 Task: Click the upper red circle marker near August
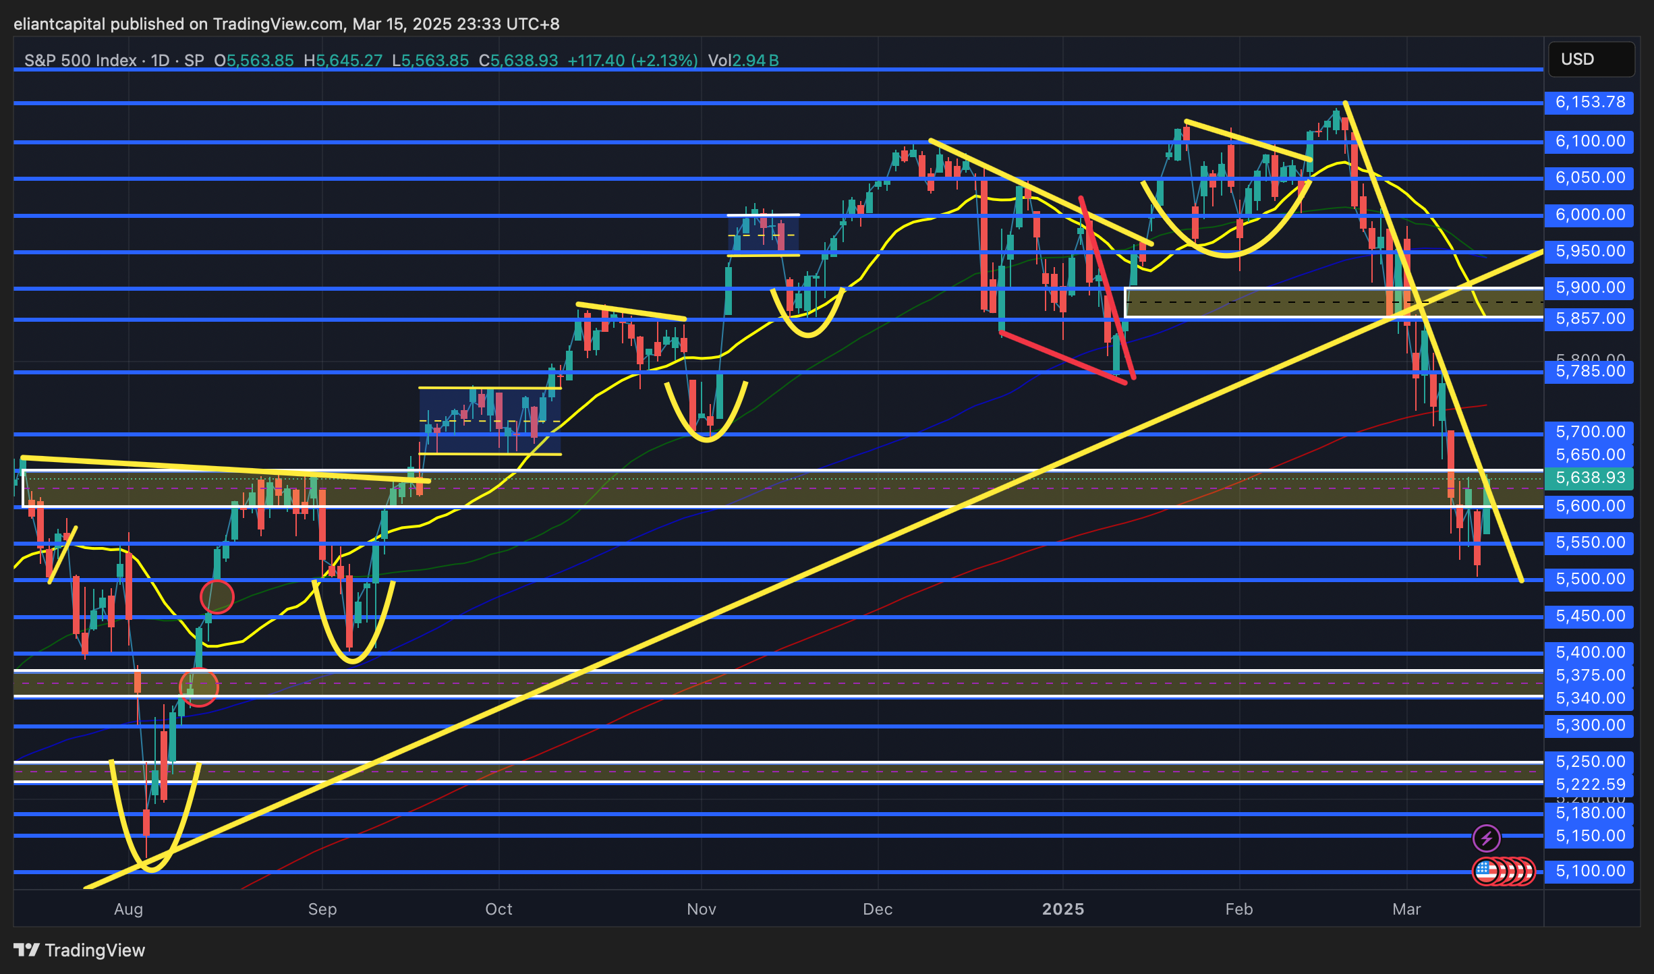[x=217, y=596]
